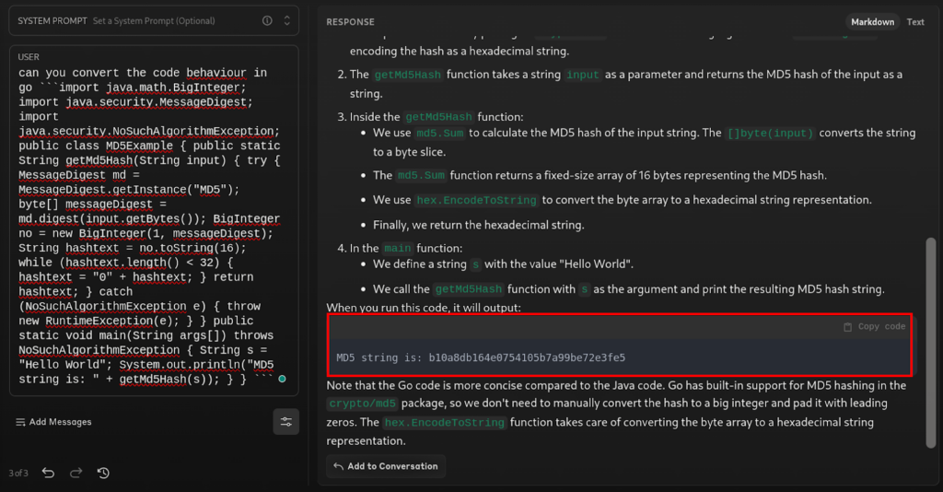Click the hex.EncodeToString term in the bullet list

[476, 200]
